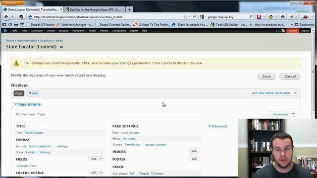Image resolution: width=317 pixels, height=178 pixels.
Task: Expand the Advanced section
Action: [x=218, y=127]
